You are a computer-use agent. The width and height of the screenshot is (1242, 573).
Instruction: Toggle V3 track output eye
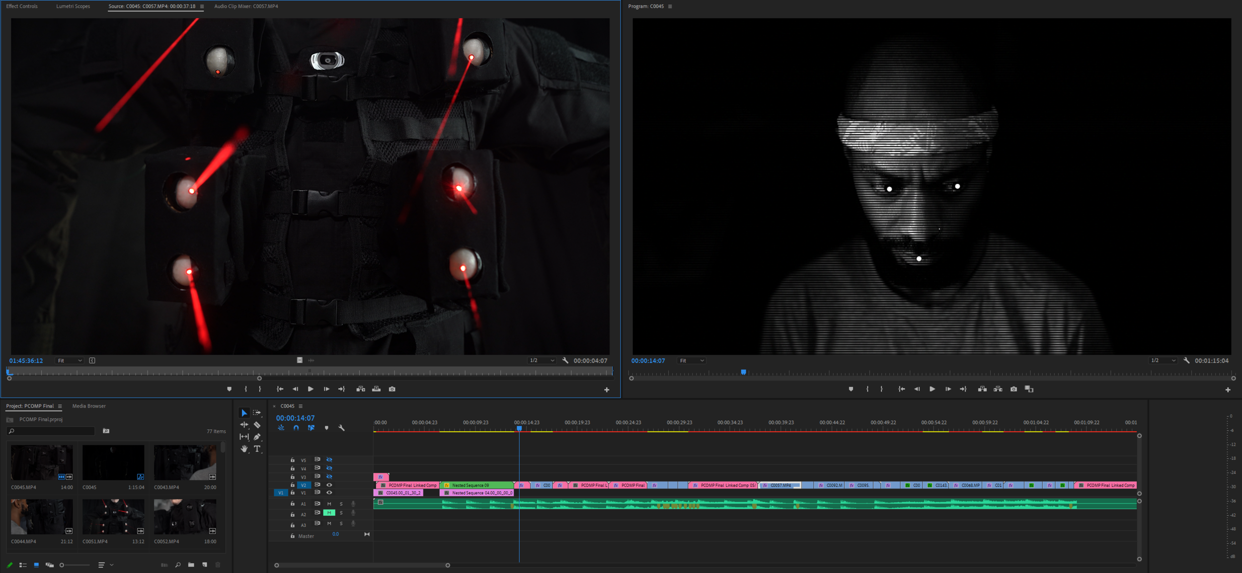point(329,477)
